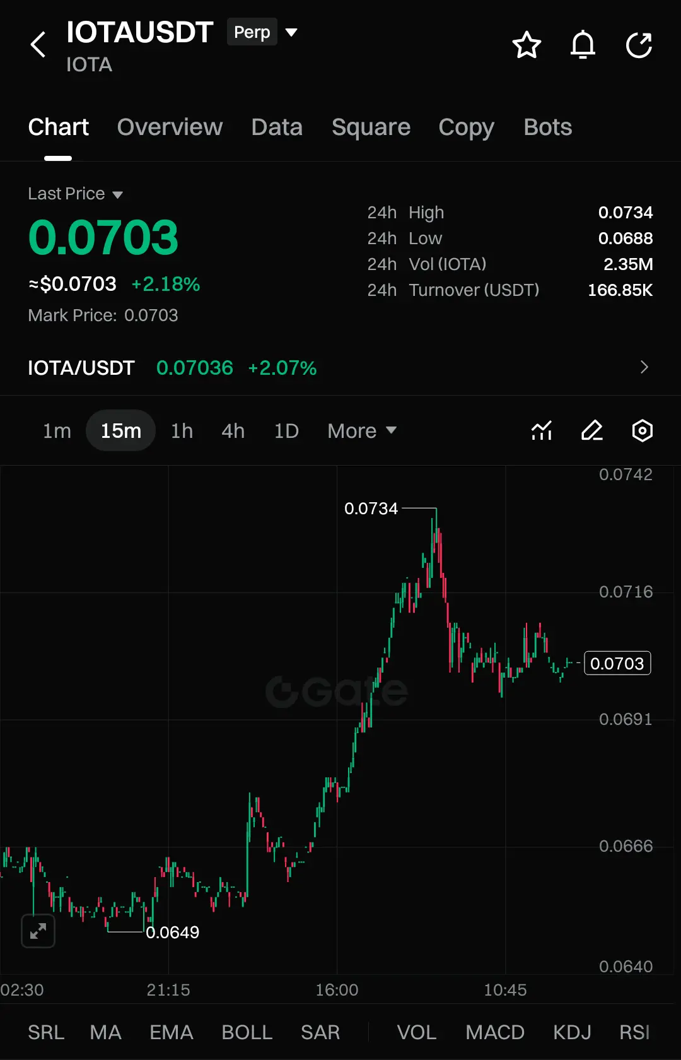Select the 4h timeframe
Screen dimensions: 681x1060
233,431
